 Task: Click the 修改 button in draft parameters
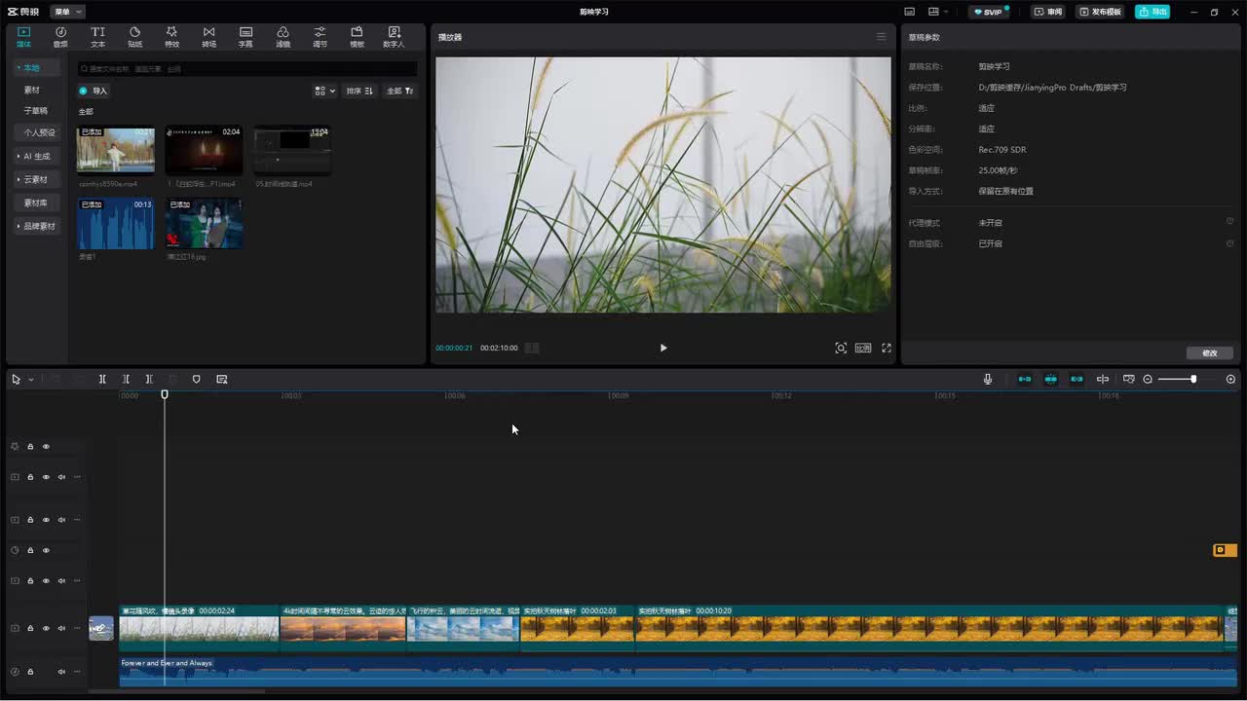tap(1210, 352)
